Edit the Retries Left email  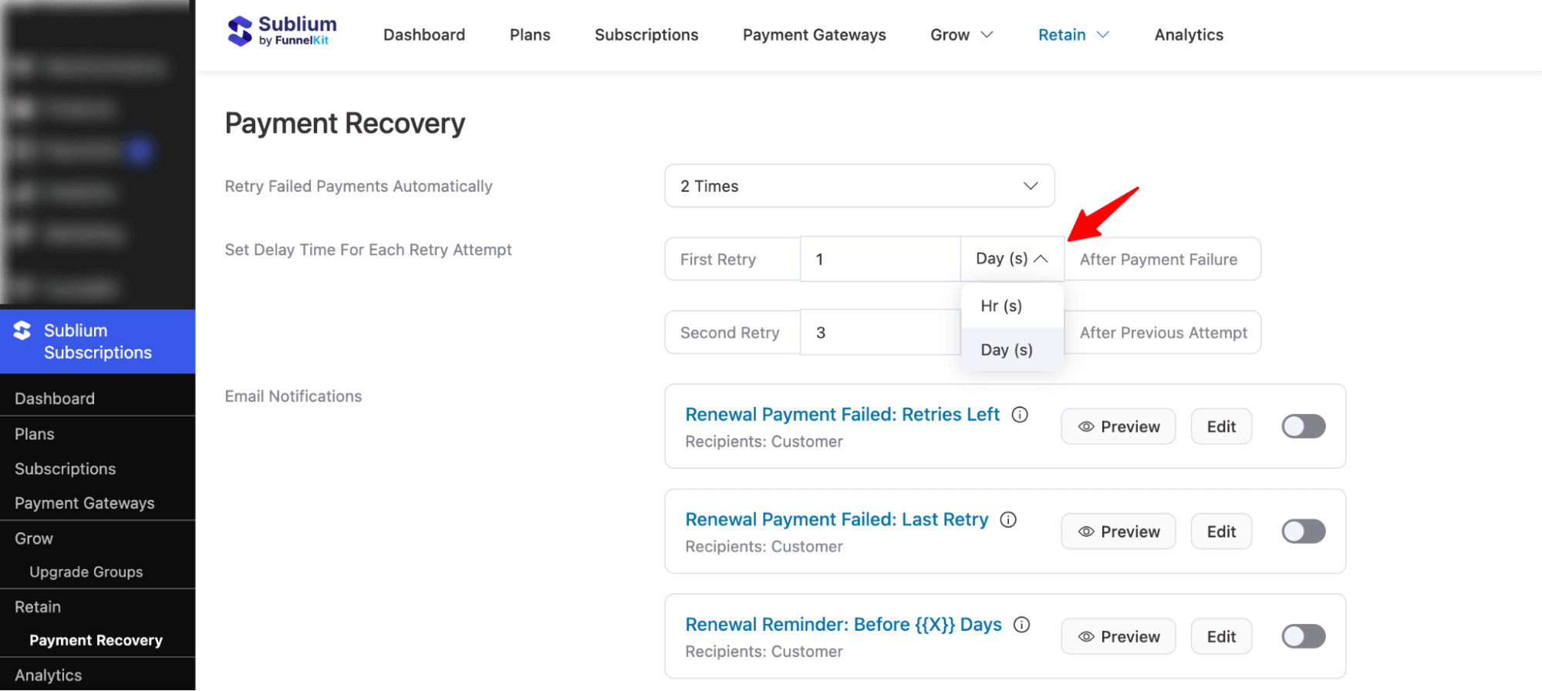click(x=1221, y=426)
